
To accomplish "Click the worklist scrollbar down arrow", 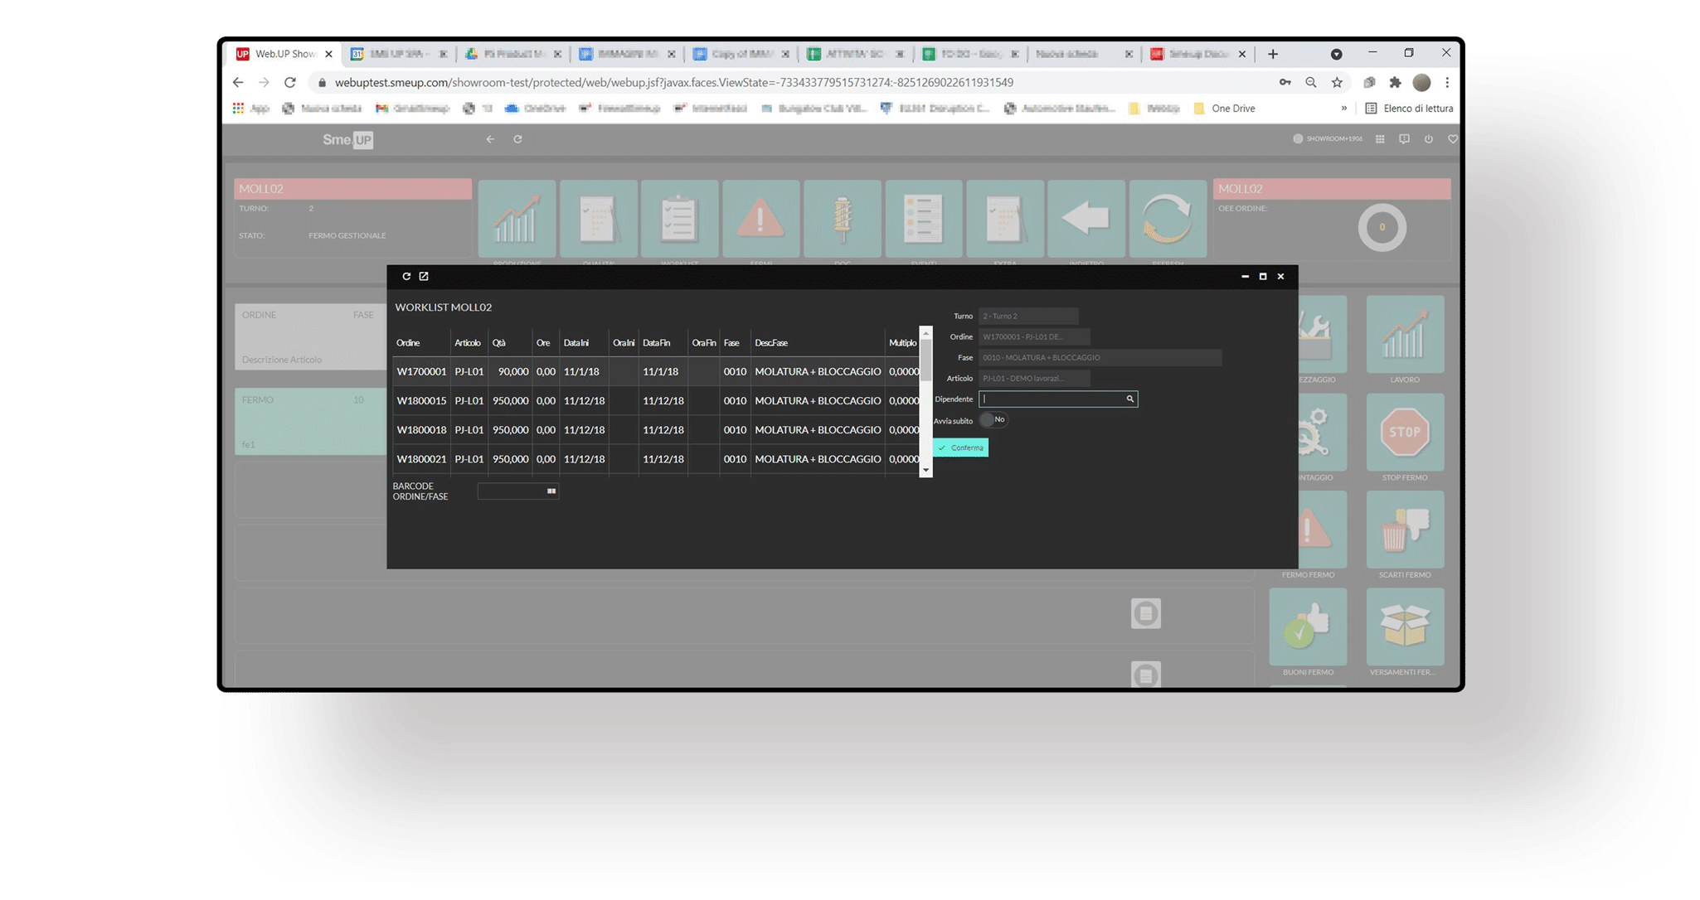I will click(x=925, y=470).
